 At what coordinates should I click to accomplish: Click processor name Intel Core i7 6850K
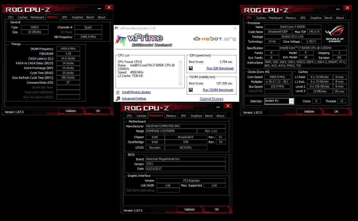293,27
